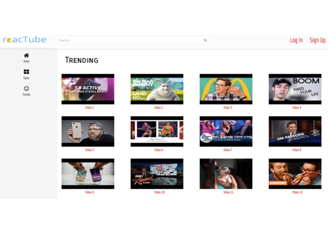Open the Will & Grace Theme Song thumbnail
The height and width of the screenshot is (233, 328).
click(x=226, y=132)
